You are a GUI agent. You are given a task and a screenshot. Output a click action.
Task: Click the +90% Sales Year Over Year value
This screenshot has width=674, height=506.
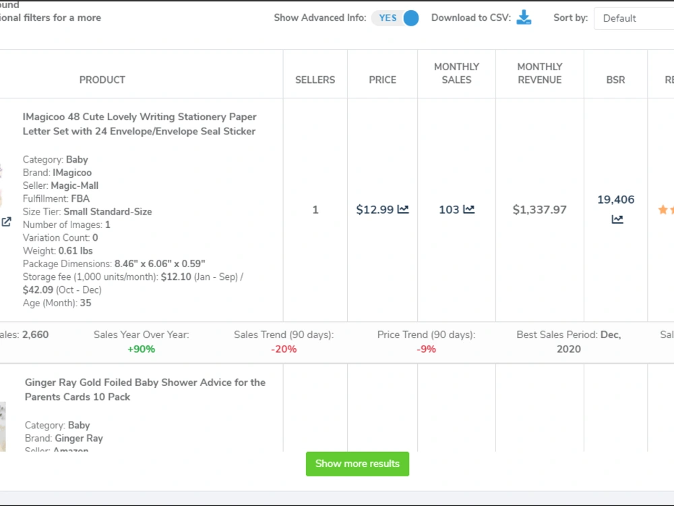[141, 349]
